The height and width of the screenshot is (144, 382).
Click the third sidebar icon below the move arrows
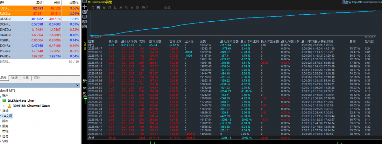pyautogui.click(x=84, y=22)
